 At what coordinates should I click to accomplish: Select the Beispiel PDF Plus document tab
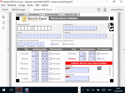43,10
